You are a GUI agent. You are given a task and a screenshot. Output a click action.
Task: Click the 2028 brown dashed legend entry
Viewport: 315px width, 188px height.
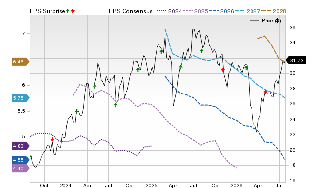tap(274, 11)
